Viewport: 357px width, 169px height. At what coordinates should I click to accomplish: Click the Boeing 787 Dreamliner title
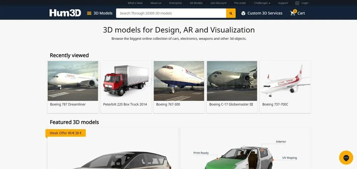tap(68, 104)
